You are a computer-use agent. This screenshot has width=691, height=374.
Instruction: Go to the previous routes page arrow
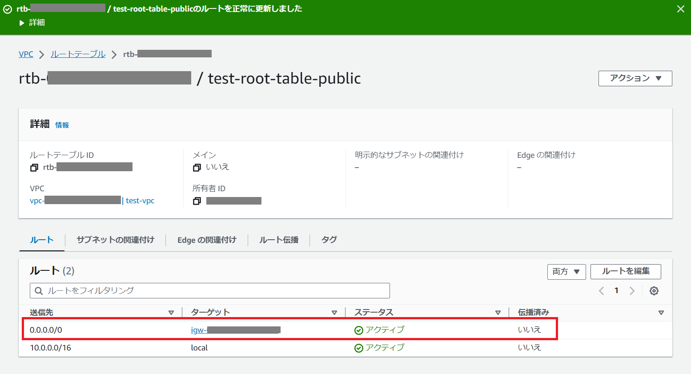(x=601, y=291)
